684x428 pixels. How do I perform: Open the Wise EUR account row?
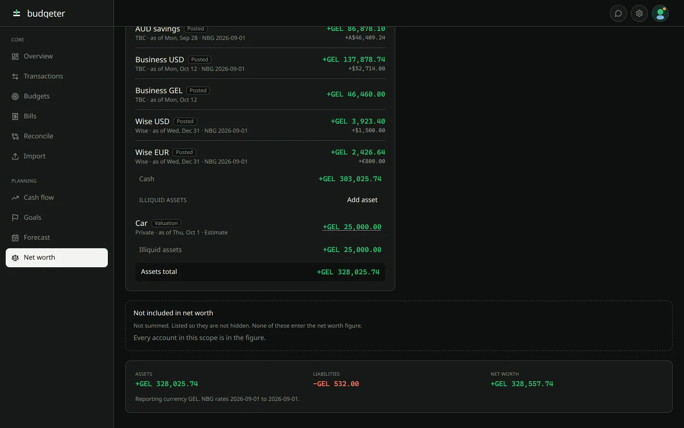click(x=260, y=156)
